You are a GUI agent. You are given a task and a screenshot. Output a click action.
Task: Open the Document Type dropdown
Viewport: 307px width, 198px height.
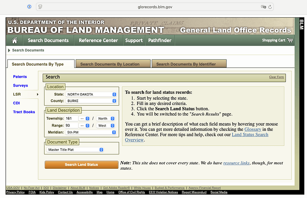coord(76,150)
